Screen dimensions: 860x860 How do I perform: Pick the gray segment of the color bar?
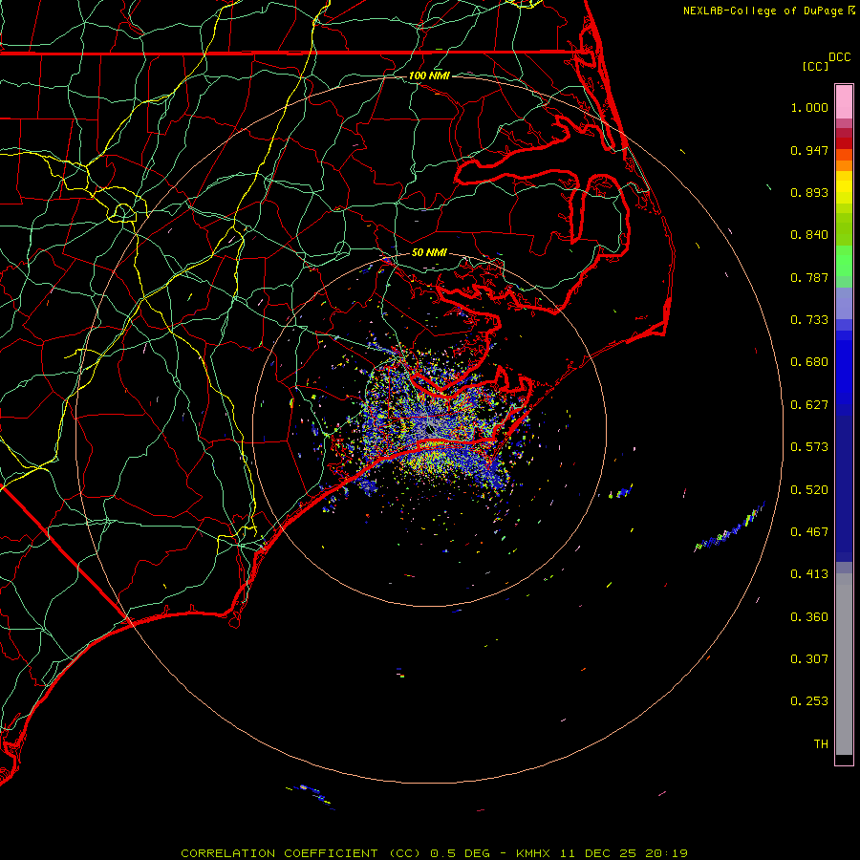tap(844, 664)
